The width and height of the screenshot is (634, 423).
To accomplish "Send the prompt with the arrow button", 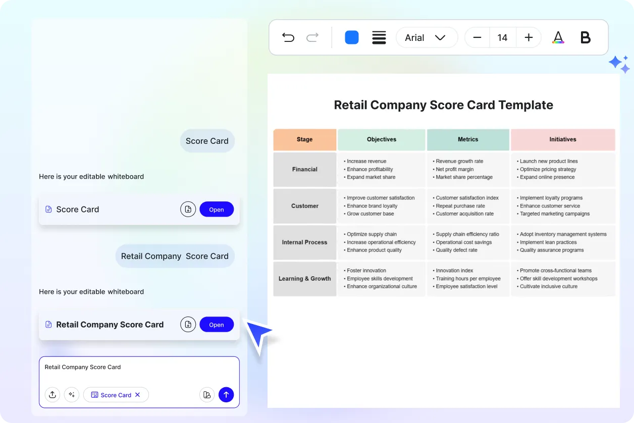I will click(226, 395).
